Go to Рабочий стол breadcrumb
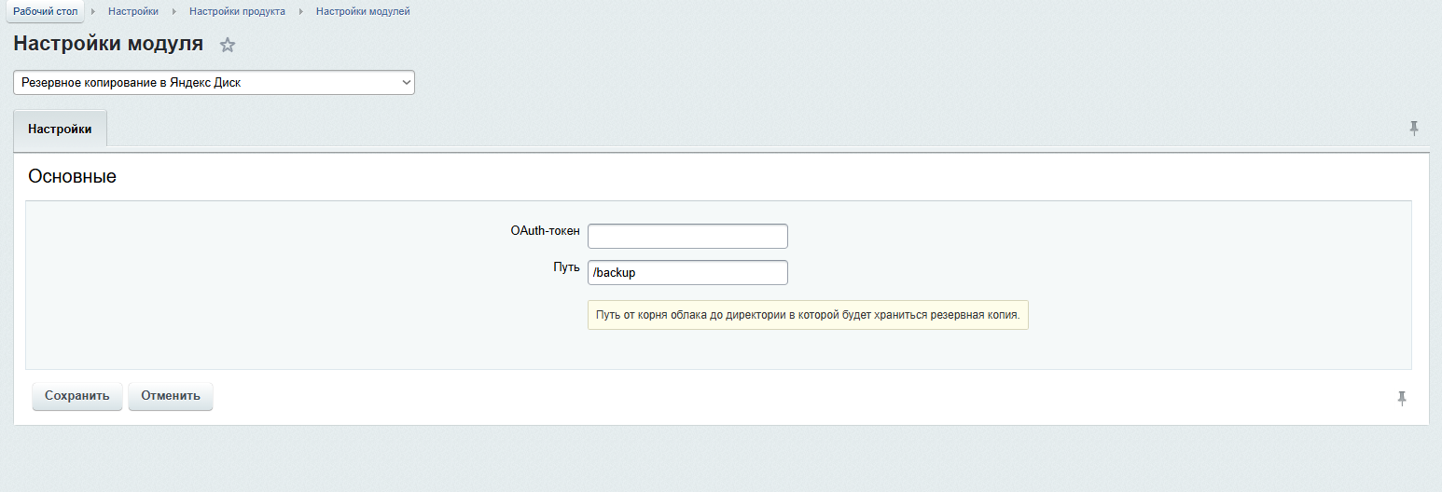The image size is (1442, 492). [x=46, y=11]
